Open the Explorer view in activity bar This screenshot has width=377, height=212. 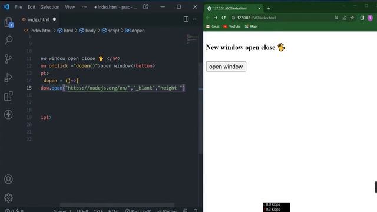pos(9,22)
